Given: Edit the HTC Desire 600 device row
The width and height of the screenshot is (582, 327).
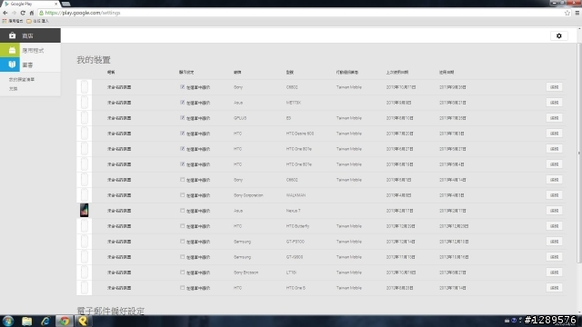Looking at the screenshot, I should (554, 134).
